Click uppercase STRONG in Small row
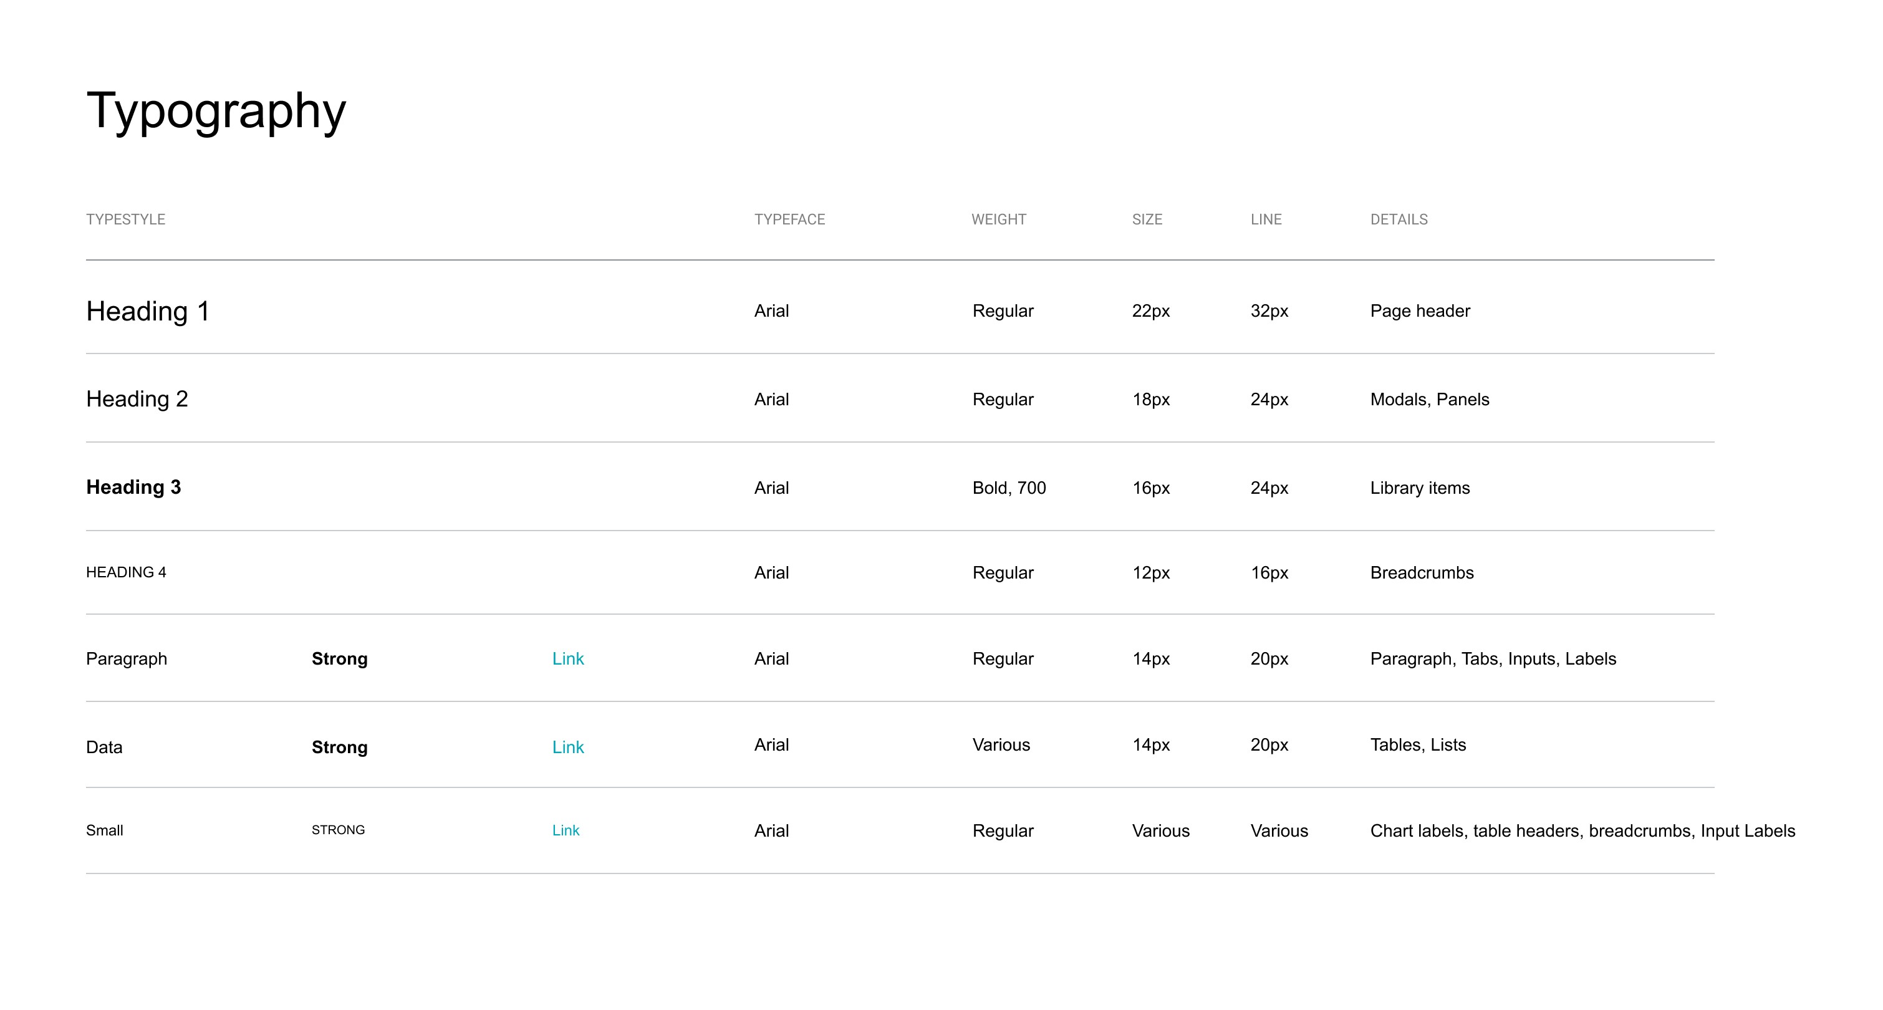Image resolution: width=1883 pixels, height=1010 pixels. click(x=338, y=830)
